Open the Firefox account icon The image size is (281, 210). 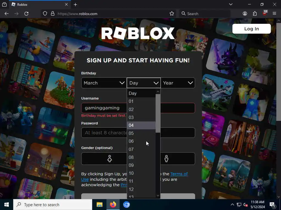(245, 14)
